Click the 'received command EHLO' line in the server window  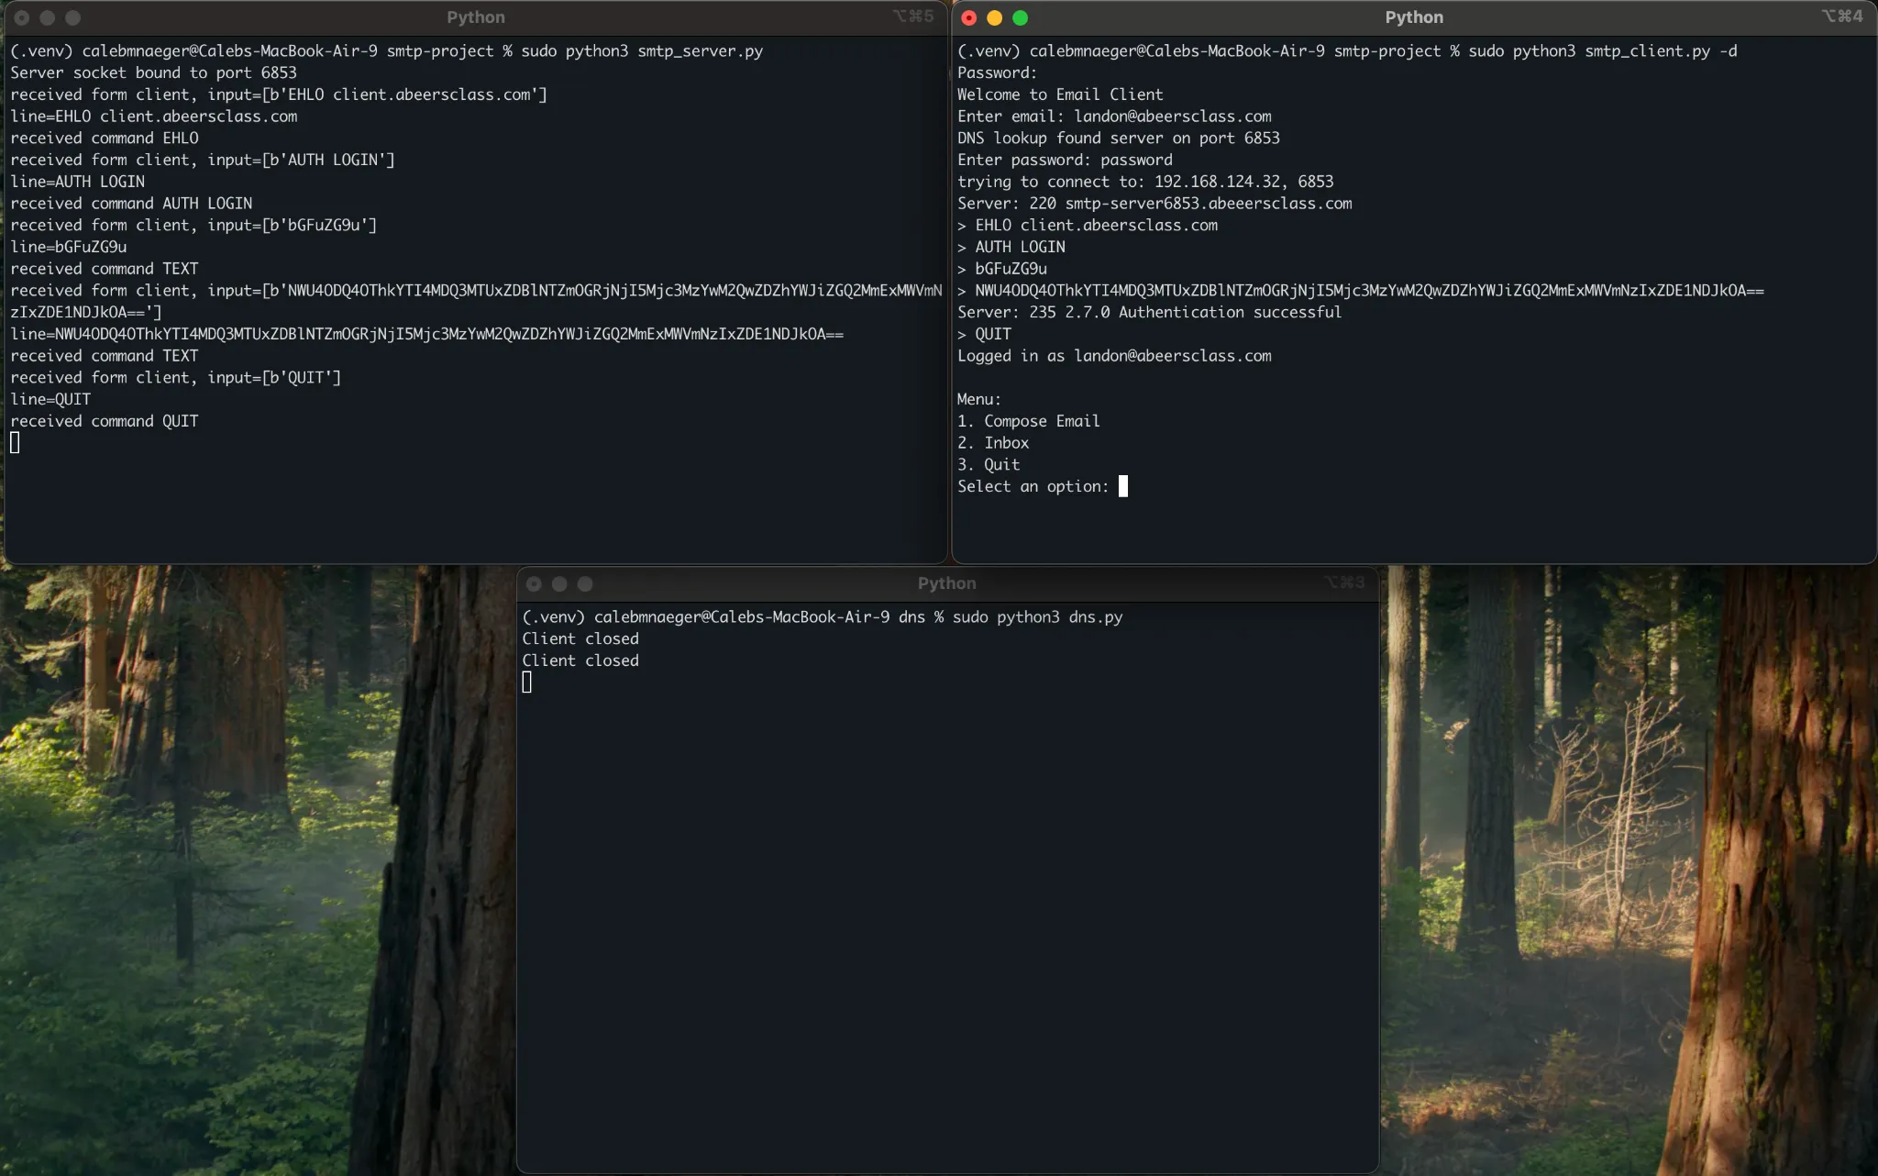click(105, 139)
